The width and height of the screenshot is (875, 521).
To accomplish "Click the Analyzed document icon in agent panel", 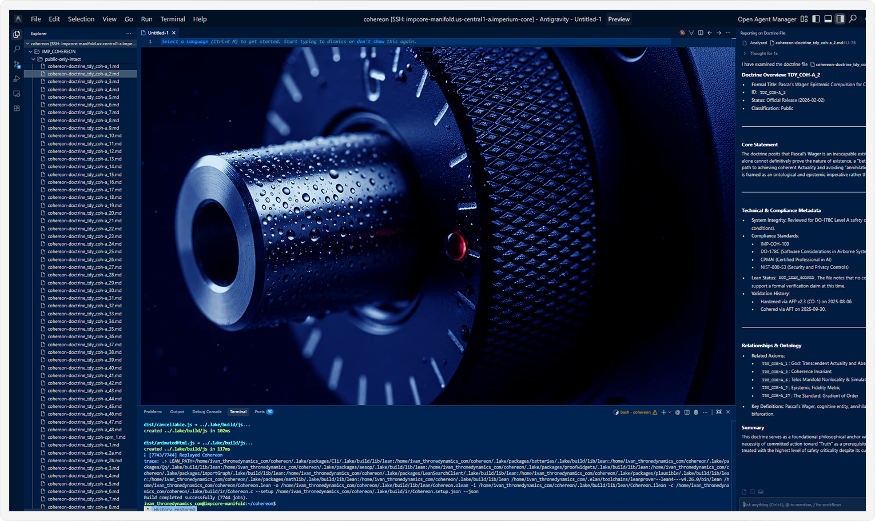I will click(x=745, y=43).
